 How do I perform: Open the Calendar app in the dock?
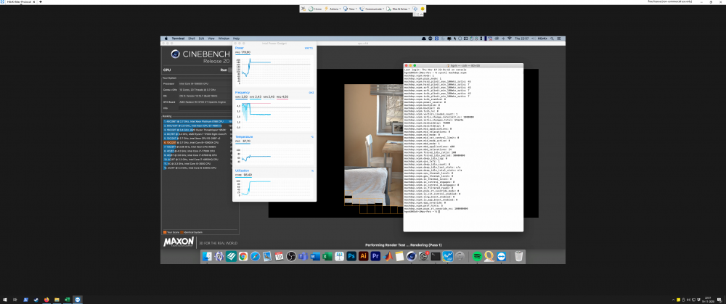tap(280, 256)
